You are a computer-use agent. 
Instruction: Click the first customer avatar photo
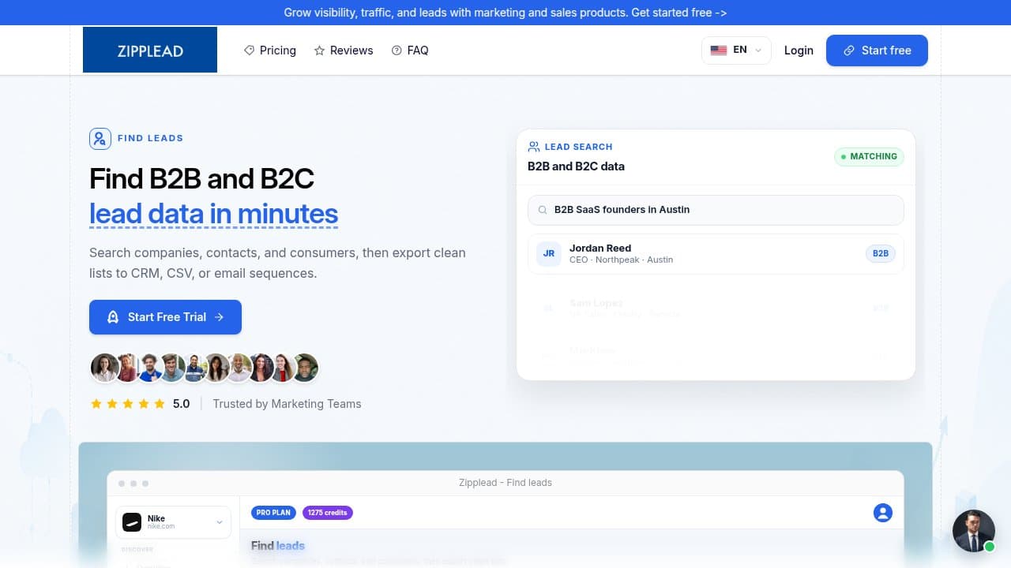tap(104, 368)
